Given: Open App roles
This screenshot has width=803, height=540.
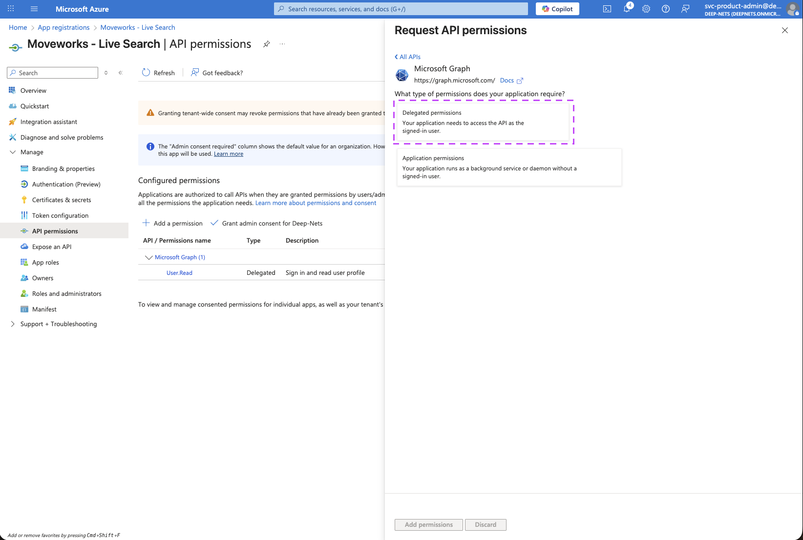Looking at the screenshot, I should [x=45, y=262].
